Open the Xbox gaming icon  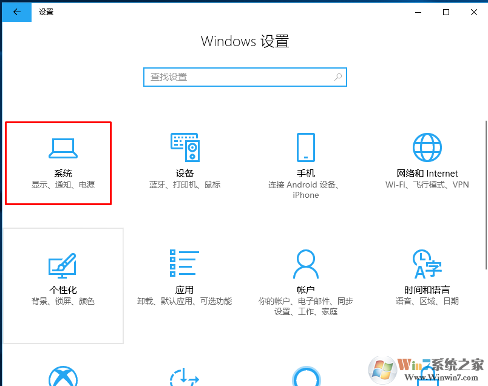pos(63,376)
